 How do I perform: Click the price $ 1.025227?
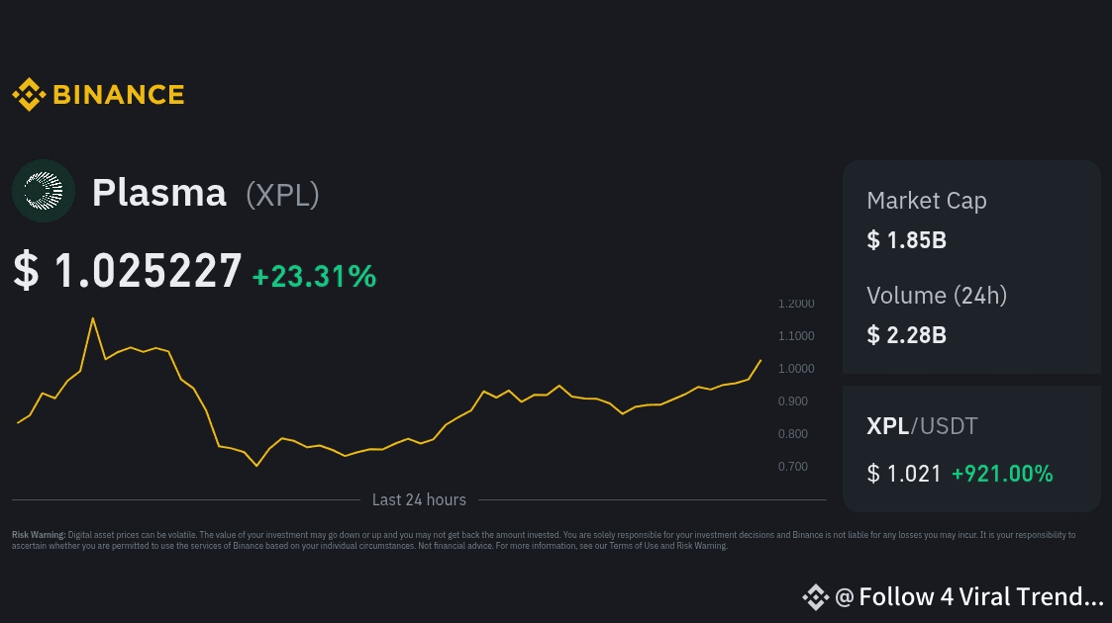click(128, 270)
